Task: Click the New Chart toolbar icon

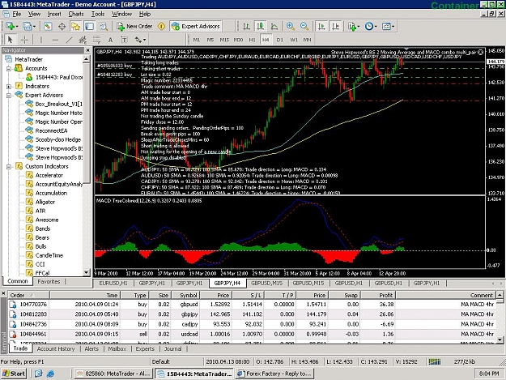Action: tap(11, 26)
